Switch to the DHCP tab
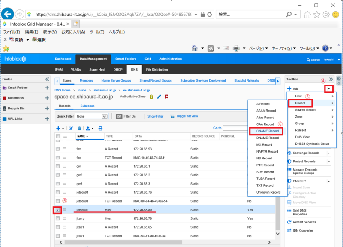 118,70
